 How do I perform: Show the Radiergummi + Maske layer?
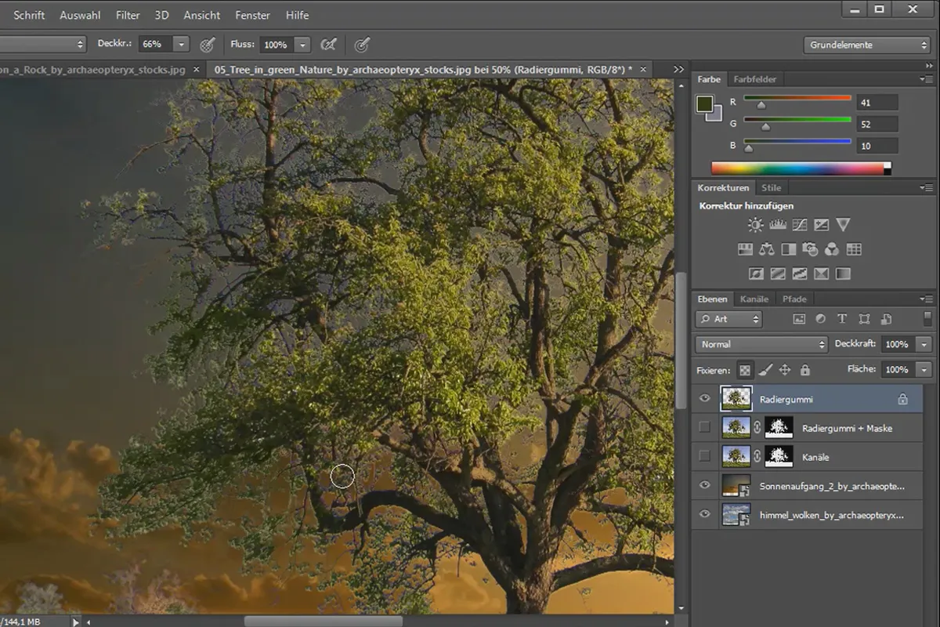(x=704, y=427)
